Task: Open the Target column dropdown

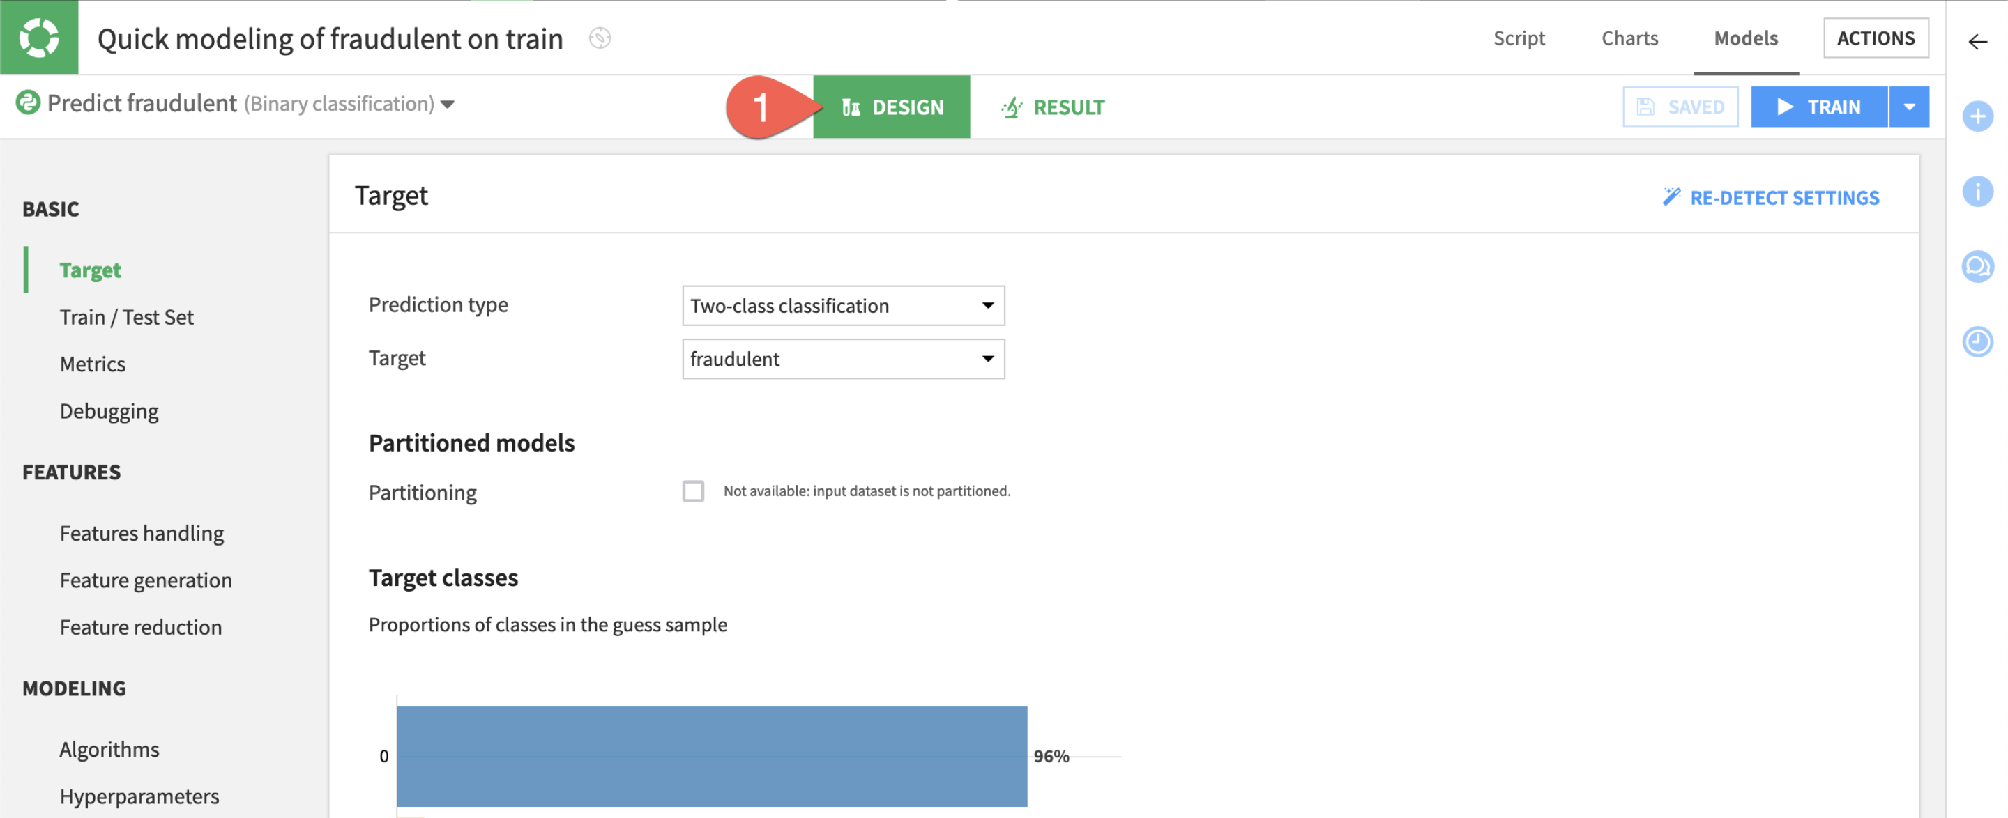Action: tap(843, 358)
